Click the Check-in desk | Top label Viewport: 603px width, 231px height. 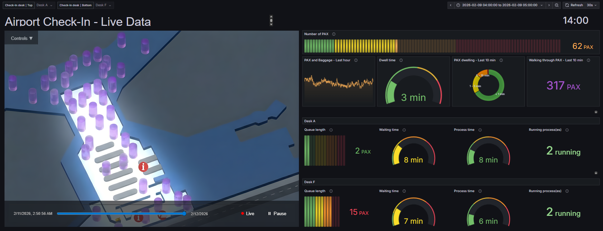(x=19, y=5)
